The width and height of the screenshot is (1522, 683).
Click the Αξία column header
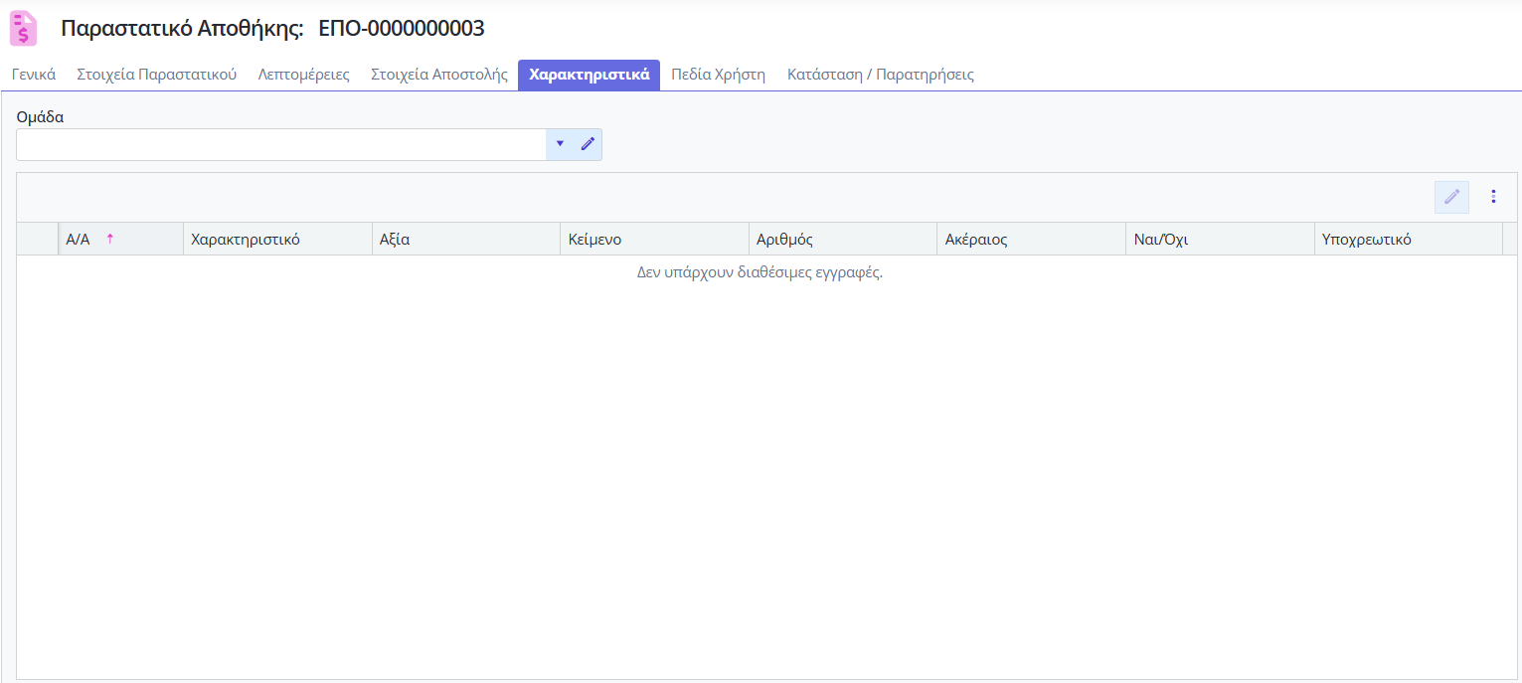click(395, 239)
